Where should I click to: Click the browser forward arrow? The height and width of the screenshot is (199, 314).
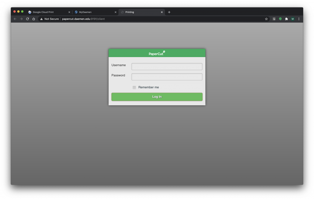(21, 19)
